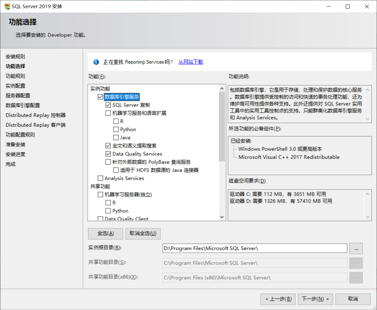This screenshot has width=377, height=310.
Task: Select 功能规则 step in sidebar
Action: (15, 76)
